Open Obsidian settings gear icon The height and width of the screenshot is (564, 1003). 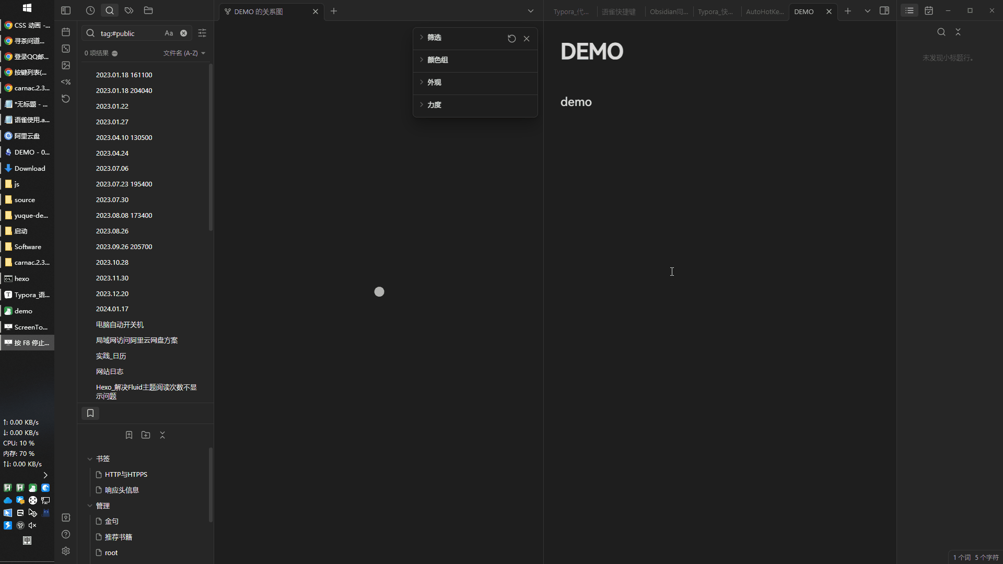[66, 551]
